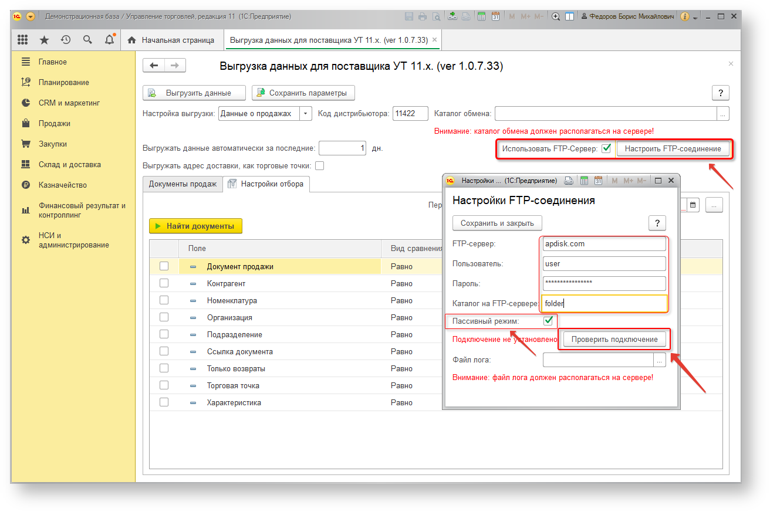Open calendar in FTP settings window title bar
770x512 pixels.
[x=598, y=181]
